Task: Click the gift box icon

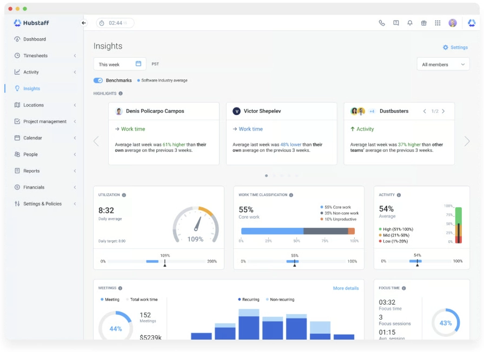Action: click(423, 23)
